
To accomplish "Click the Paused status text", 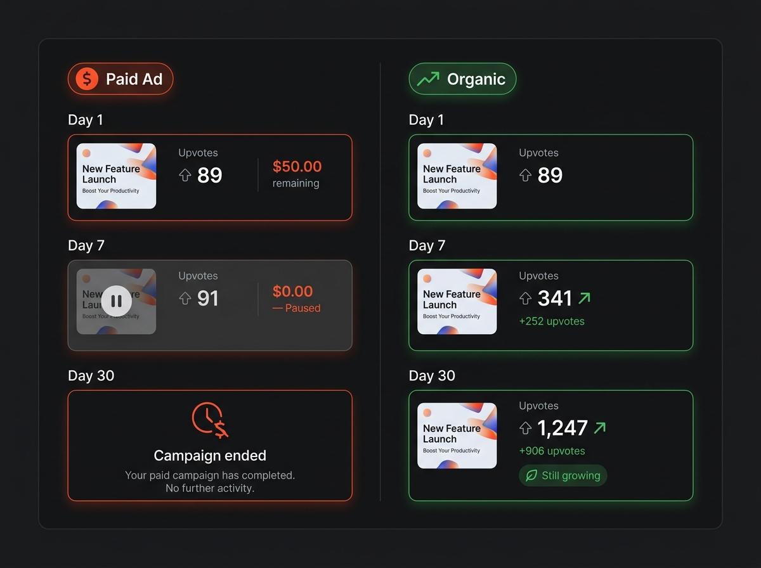I will pyautogui.click(x=297, y=308).
